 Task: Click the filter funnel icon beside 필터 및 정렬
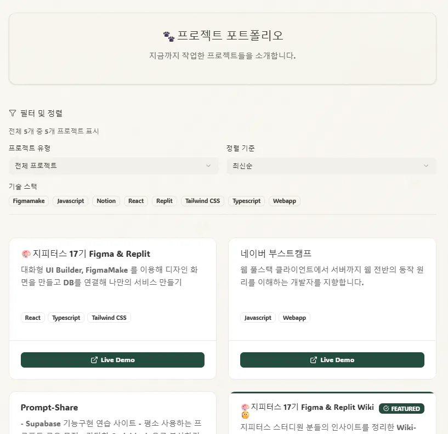click(x=12, y=112)
